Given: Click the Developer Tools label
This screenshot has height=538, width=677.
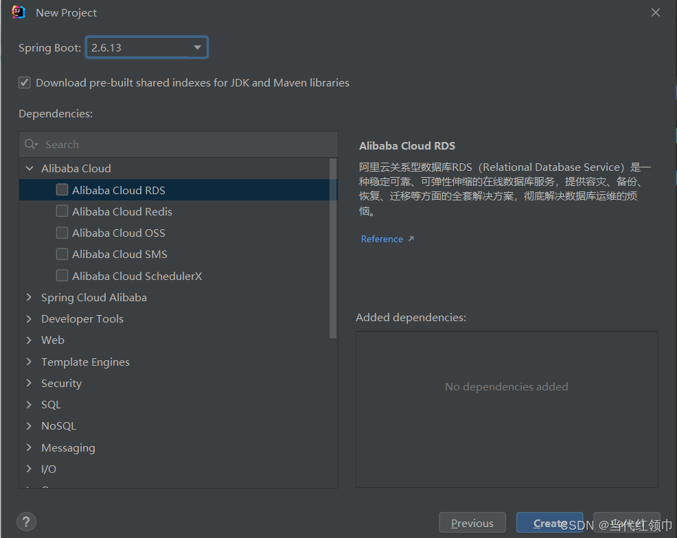Looking at the screenshot, I should pyautogui.click(x=82, y=319).
